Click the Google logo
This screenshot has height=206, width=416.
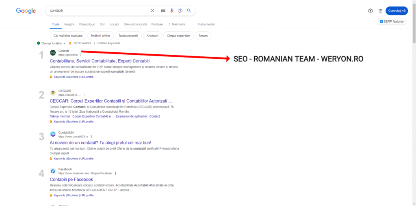[26, 11]
